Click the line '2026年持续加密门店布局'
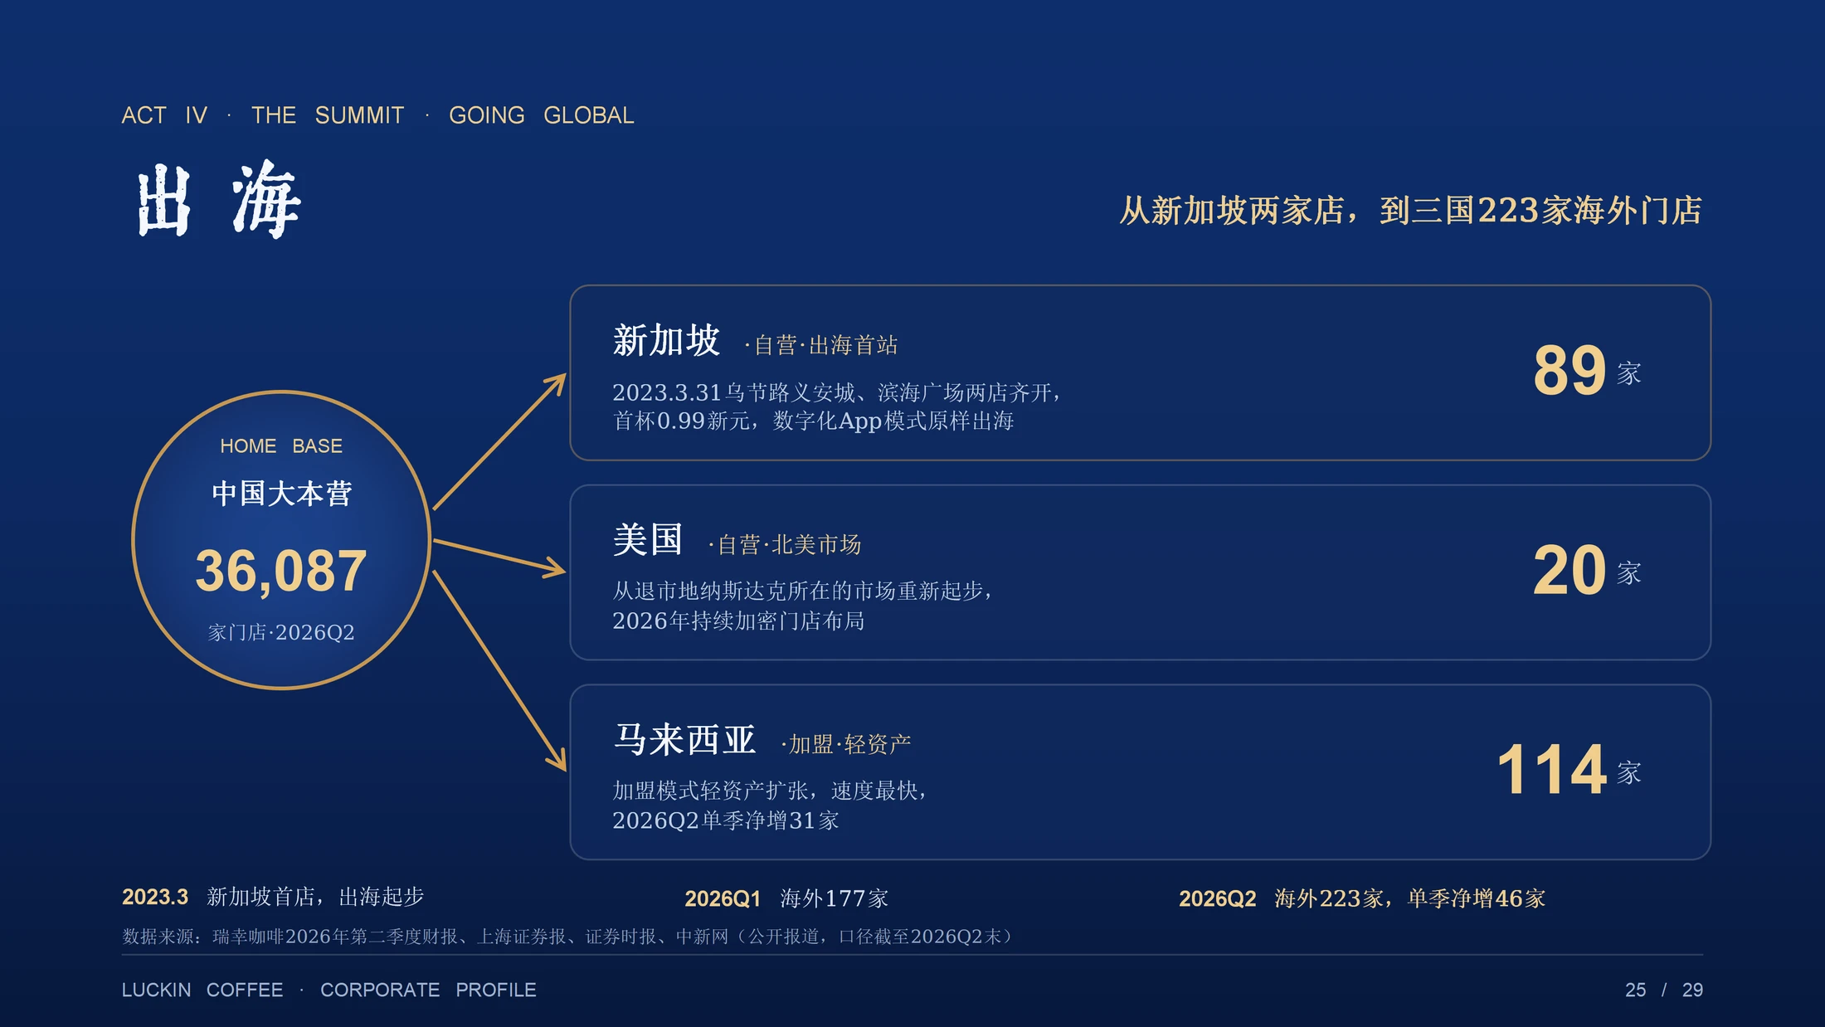This screenshot has height=1027, width=1825. [x=738, y=621]
